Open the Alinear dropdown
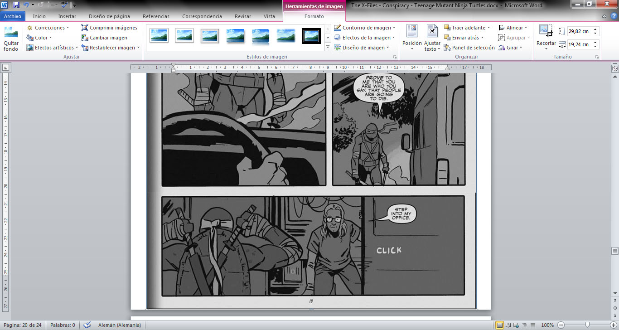Screen dimensions: 619x330 pyautogui.click(x=513, y=28)
